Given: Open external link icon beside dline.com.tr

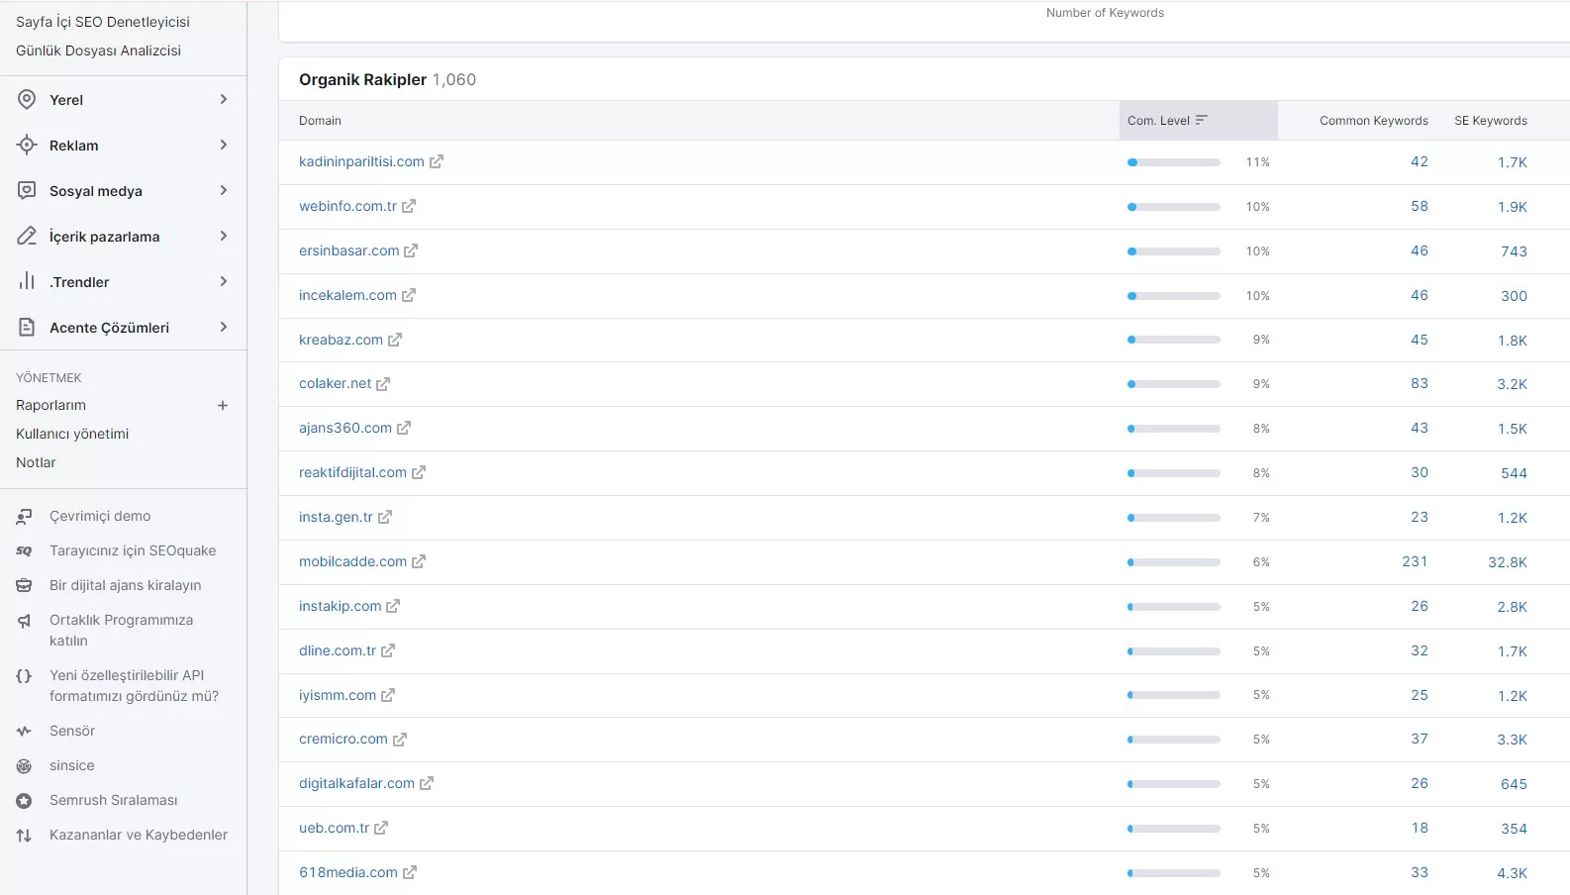Looking at the screenshot, I should (x=388, y=650).
